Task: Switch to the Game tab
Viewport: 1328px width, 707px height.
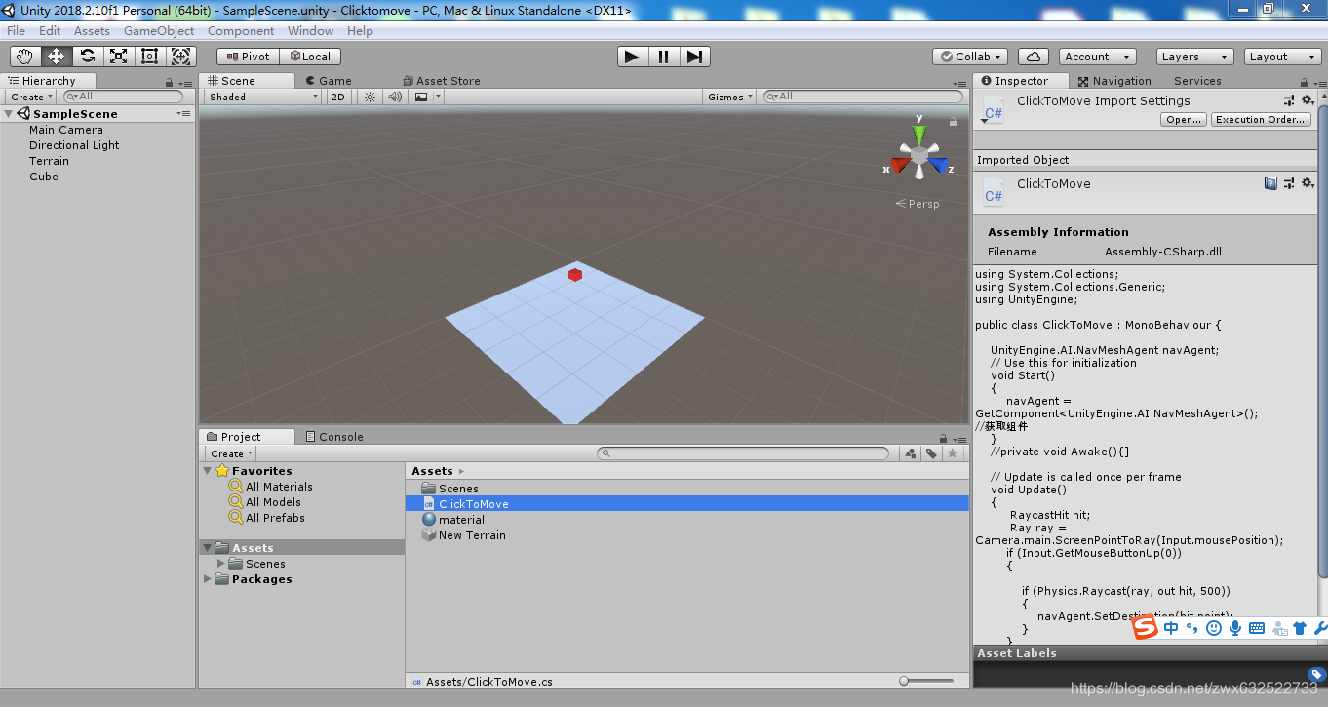Action: coord(329,81)
